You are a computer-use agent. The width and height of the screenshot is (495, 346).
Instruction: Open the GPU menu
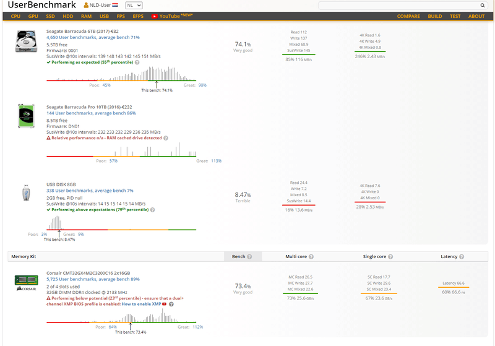point(33,17)
